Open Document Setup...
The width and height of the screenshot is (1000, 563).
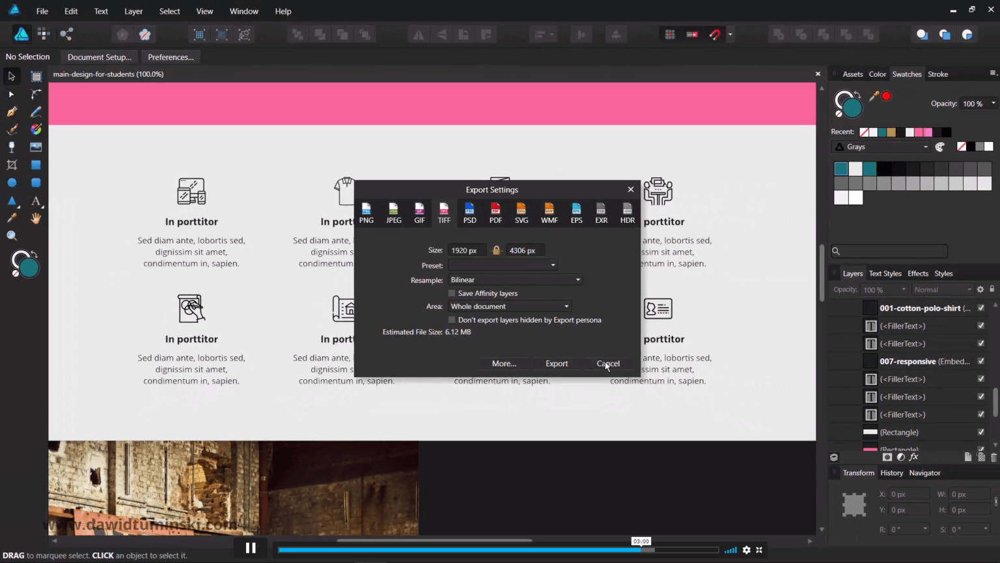99,57
